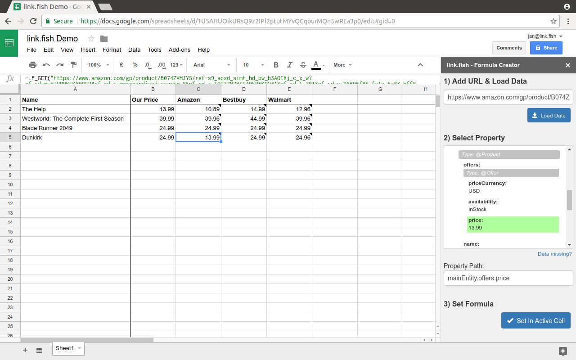Open the move-to-folder icon
Image resolution: width=576 pixels, height=360 pixels.
pyautogui.click(x=104, y=39)
